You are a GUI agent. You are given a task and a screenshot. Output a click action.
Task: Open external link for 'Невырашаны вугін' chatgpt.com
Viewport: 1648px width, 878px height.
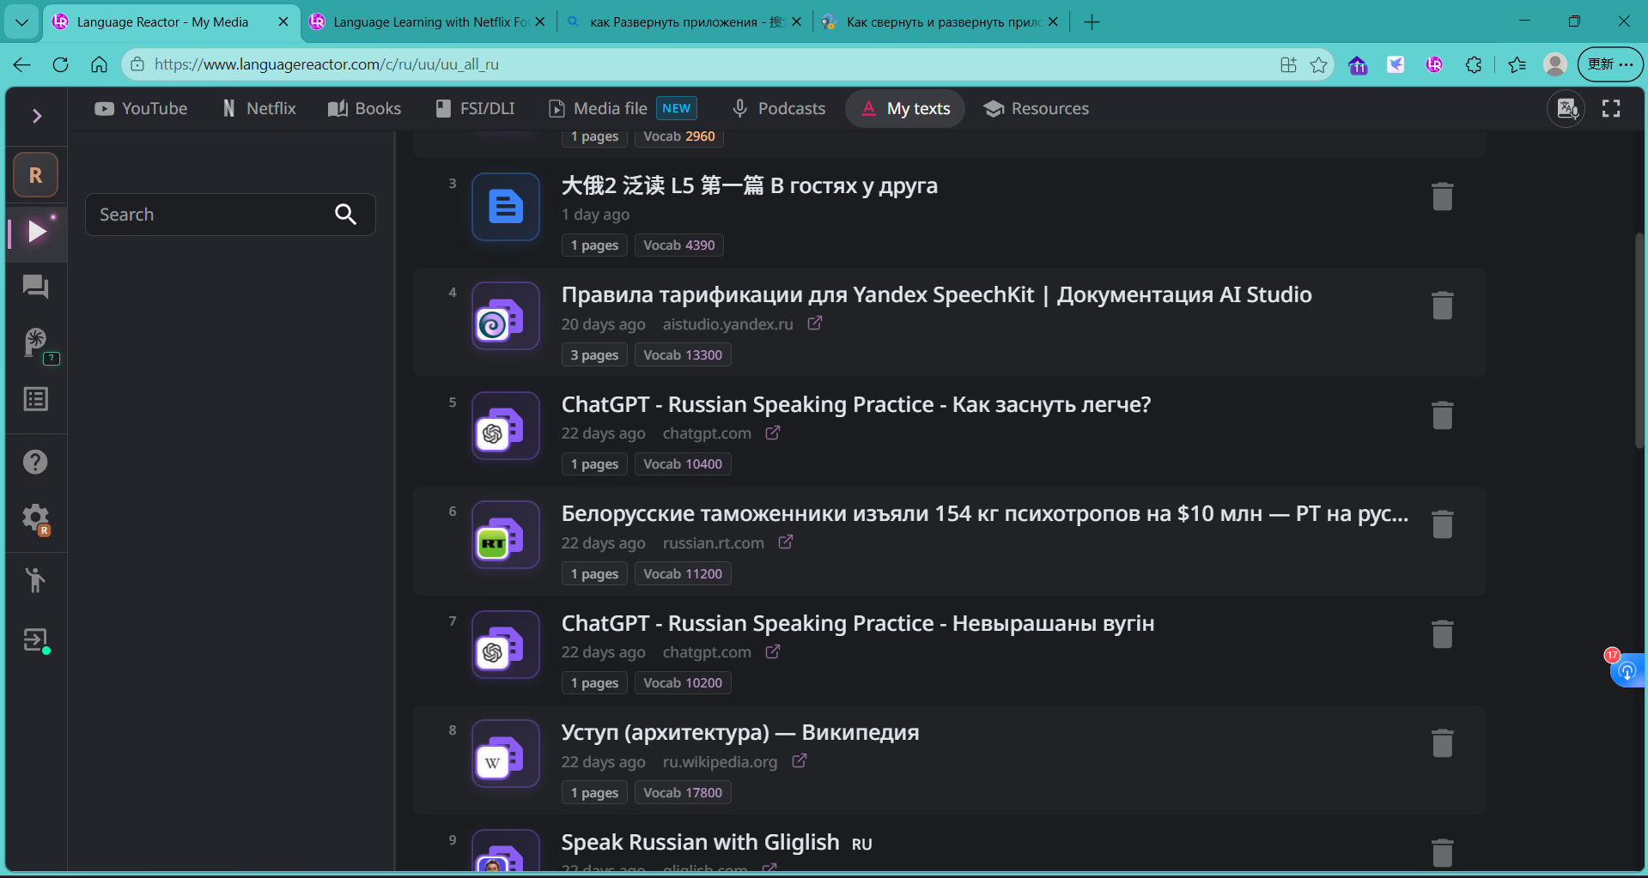pos(773,651)
